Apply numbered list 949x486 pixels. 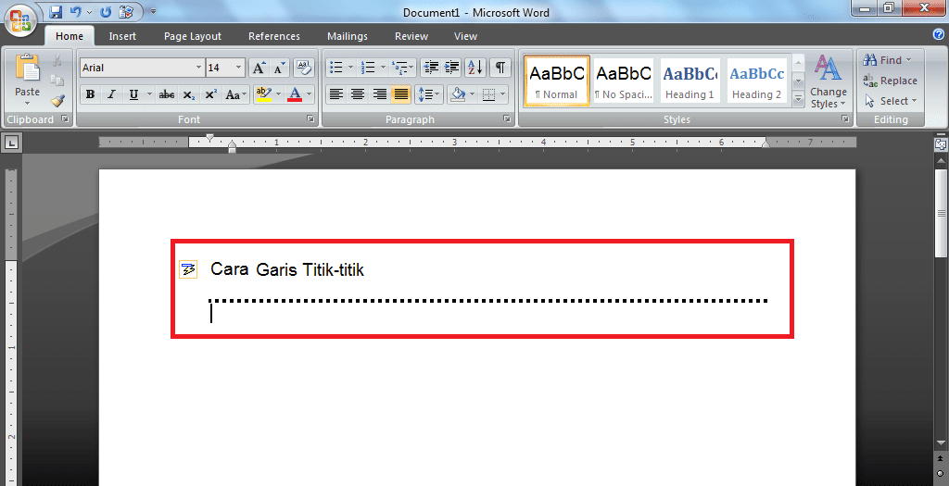pos(368,67)
